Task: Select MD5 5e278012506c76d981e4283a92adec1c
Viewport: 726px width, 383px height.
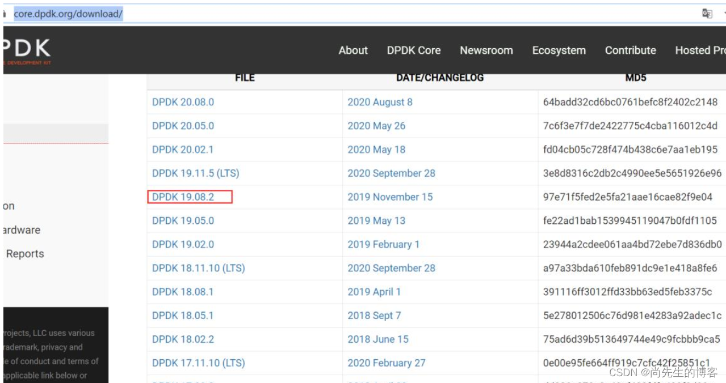Action: (x=632, y=316)
